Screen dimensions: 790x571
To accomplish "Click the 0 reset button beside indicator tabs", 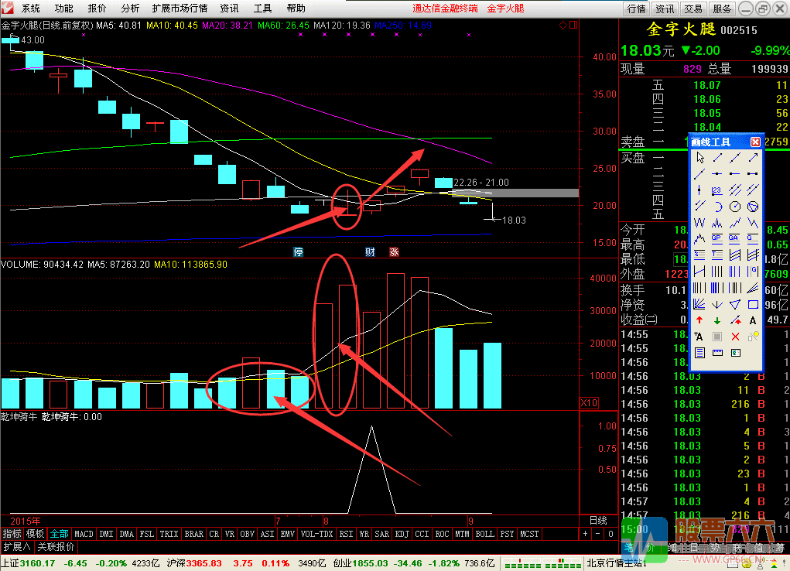I will point(610,534).
